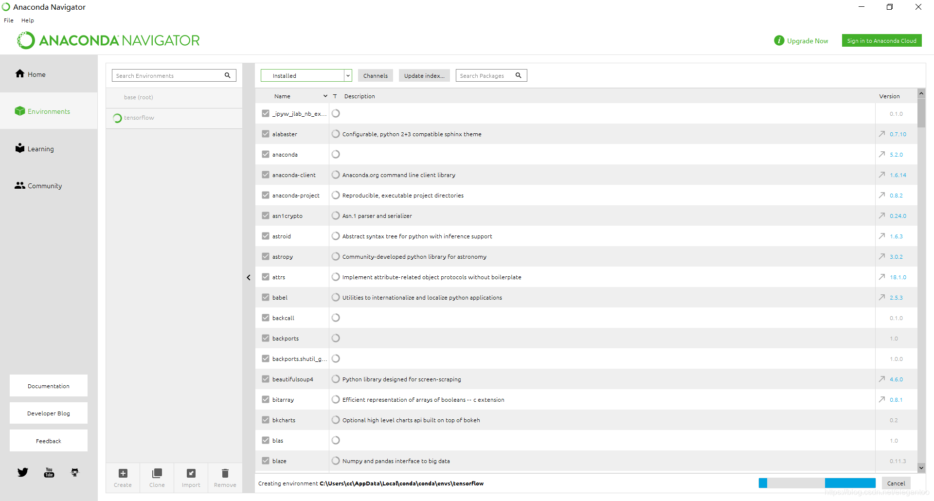Viewport: 934px width, 501px height.
Task: Click the T type column header
Action: 335,96
